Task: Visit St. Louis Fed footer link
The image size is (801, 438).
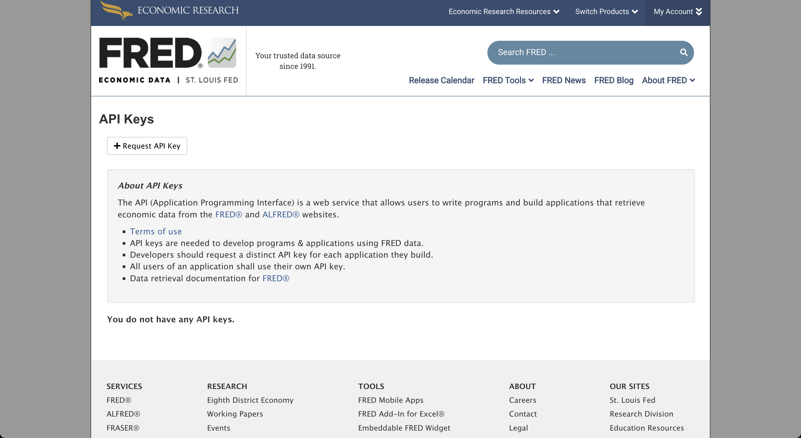Action: pyautogui.click(x=632, y=400)
